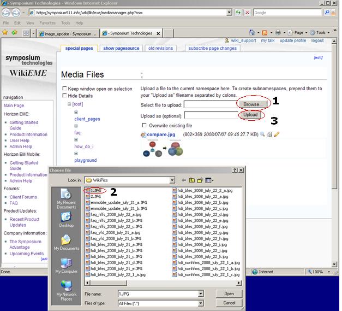Screen dimensions: 342x311
Task: Click the Up One Level folder icon
Action: click(191, 180)
